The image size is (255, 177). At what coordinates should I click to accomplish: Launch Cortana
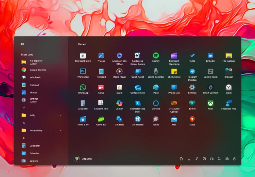[x=156, y=105]
